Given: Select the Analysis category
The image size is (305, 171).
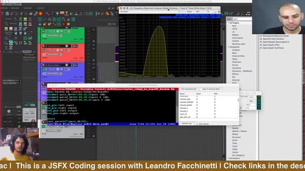Looking at the screenshot, I should (236, 50).
